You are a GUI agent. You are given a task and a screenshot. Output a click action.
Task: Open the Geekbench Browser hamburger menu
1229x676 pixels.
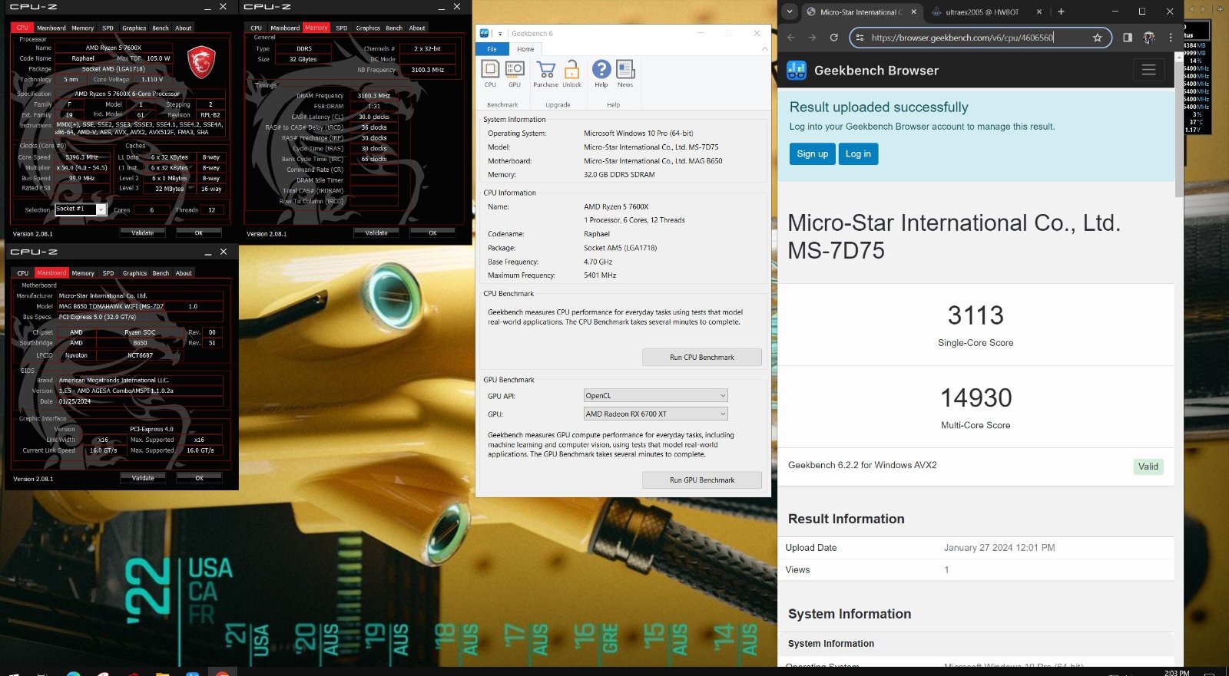pyautogui.click(x=1148, y=70)
